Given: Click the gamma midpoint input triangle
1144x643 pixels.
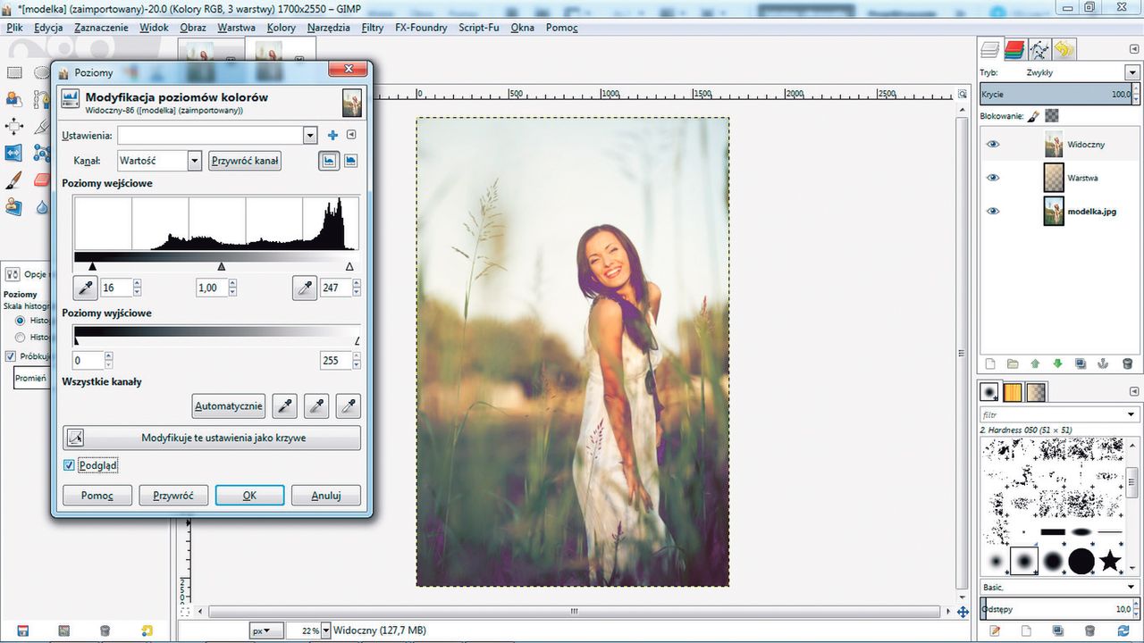Looking at the screenshot, I should click(222, 266).
